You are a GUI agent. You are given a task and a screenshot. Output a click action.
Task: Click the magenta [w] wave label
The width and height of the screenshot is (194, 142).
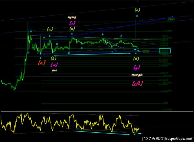point(54,64)
